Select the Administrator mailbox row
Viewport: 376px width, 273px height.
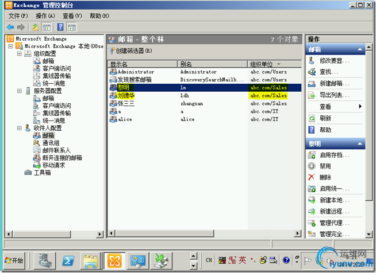[x=205, y=72]
